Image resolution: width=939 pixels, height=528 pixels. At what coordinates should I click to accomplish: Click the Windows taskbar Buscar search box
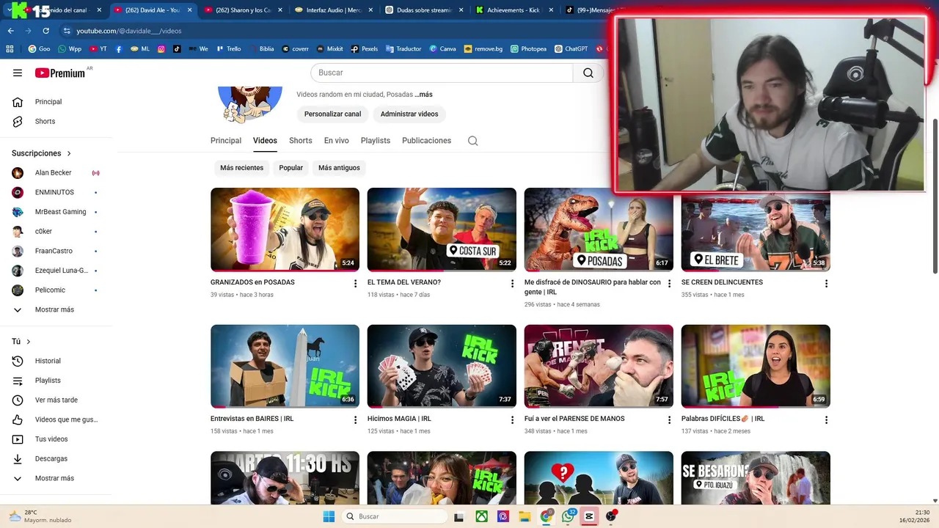(x=395, y=516)
